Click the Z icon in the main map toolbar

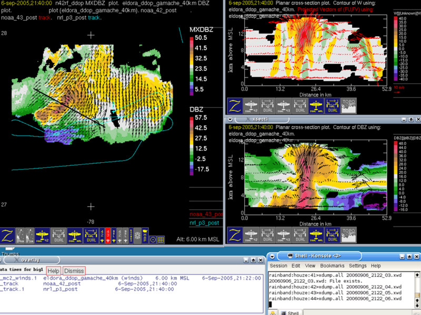(x=7, y=236)
